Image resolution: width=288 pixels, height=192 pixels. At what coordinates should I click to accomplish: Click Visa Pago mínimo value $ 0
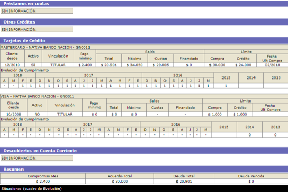(94, 114)
